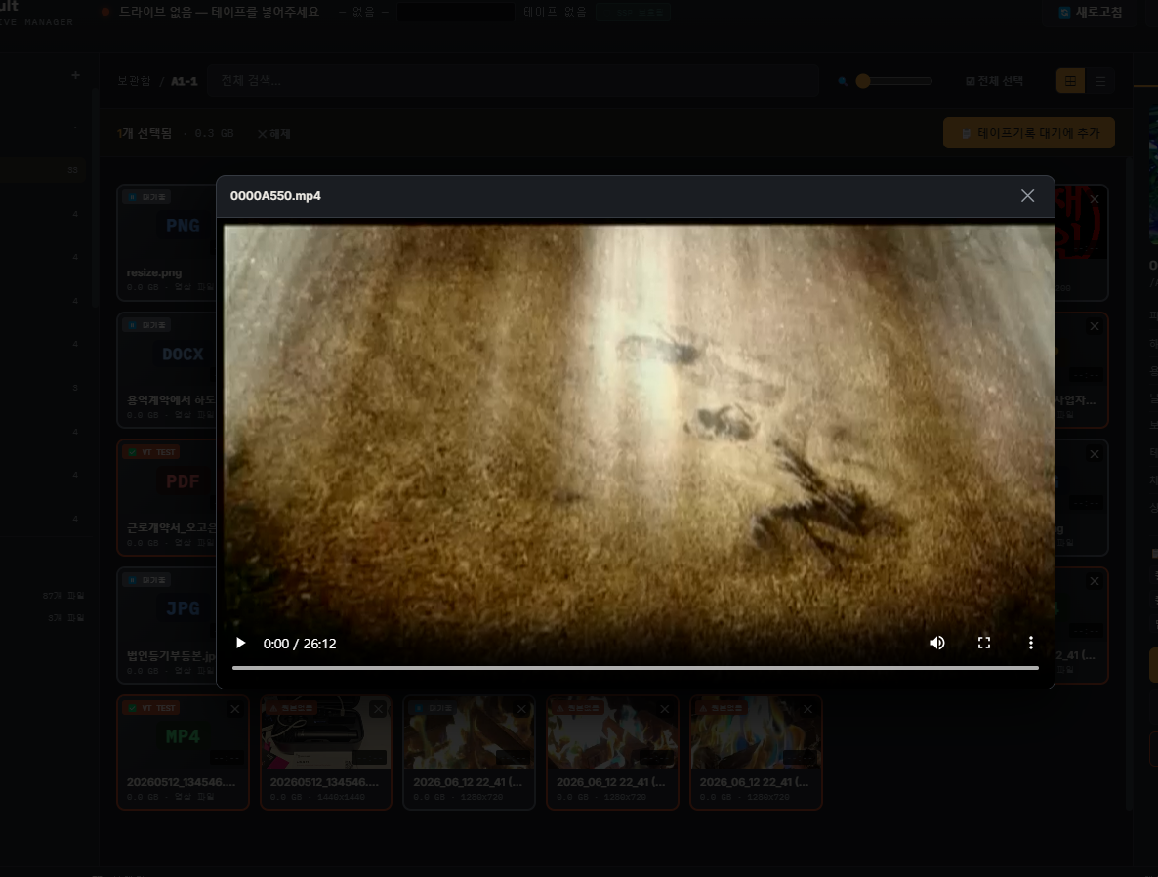Screen dimensions: 1158x877
Task: Click the 해제 deselect button
Action: (x=274, y=134)
